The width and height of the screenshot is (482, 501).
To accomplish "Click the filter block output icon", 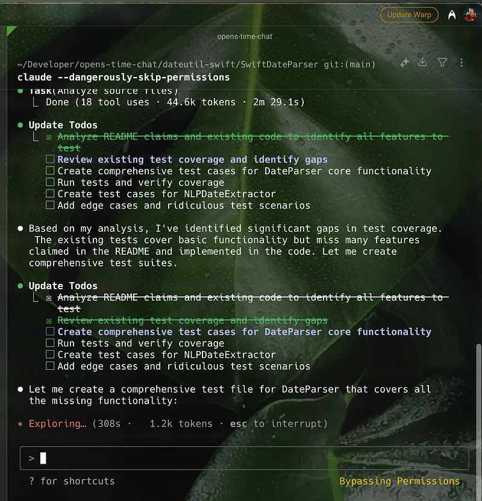I will tap(442, 62).
